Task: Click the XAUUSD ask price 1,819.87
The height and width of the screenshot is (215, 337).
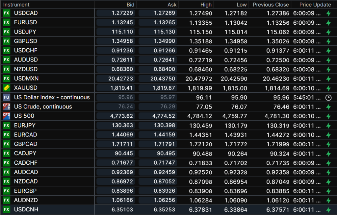Action: 164,88
